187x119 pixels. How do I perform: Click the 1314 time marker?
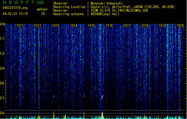[x=74, y=26]
